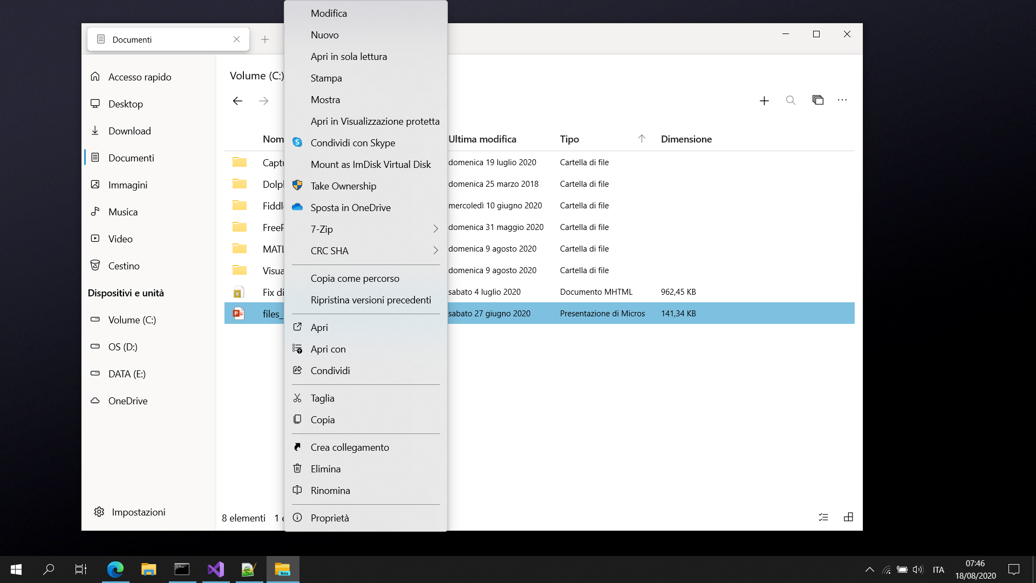
Task: Click the plus icon in the file toolbar
Action: (764, 100)
